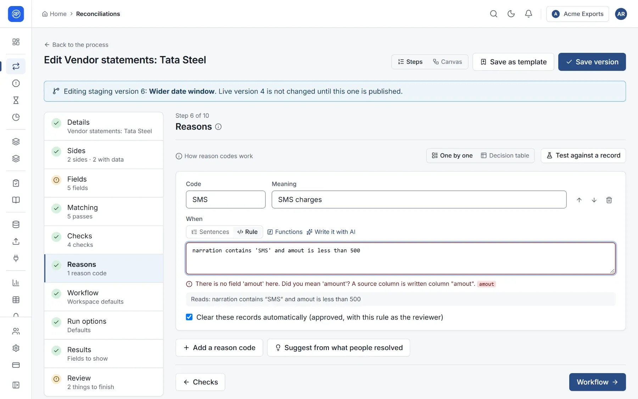Image resolution: width=638 pixels, height=399 pixels.
Task: Toggle dark mode with the moon icon
Action: coord(511,14)
